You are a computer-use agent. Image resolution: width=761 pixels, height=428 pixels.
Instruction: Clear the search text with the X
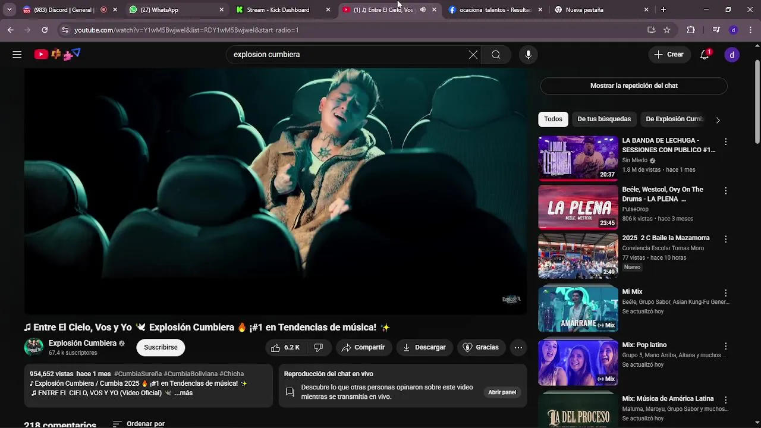click(473, 55)
